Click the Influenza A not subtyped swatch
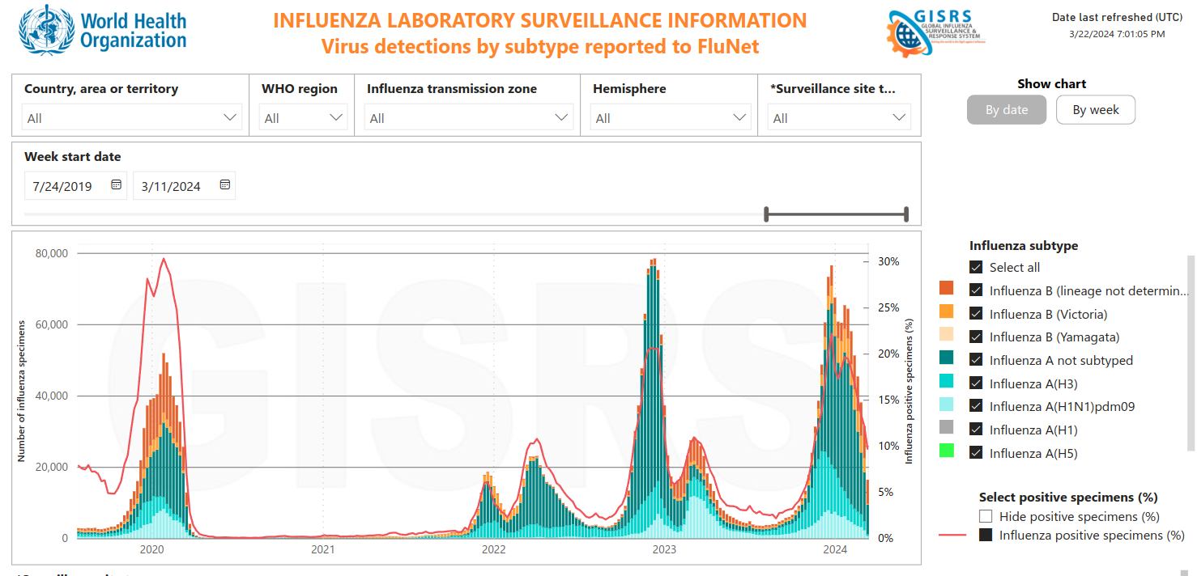 [946, 358]
